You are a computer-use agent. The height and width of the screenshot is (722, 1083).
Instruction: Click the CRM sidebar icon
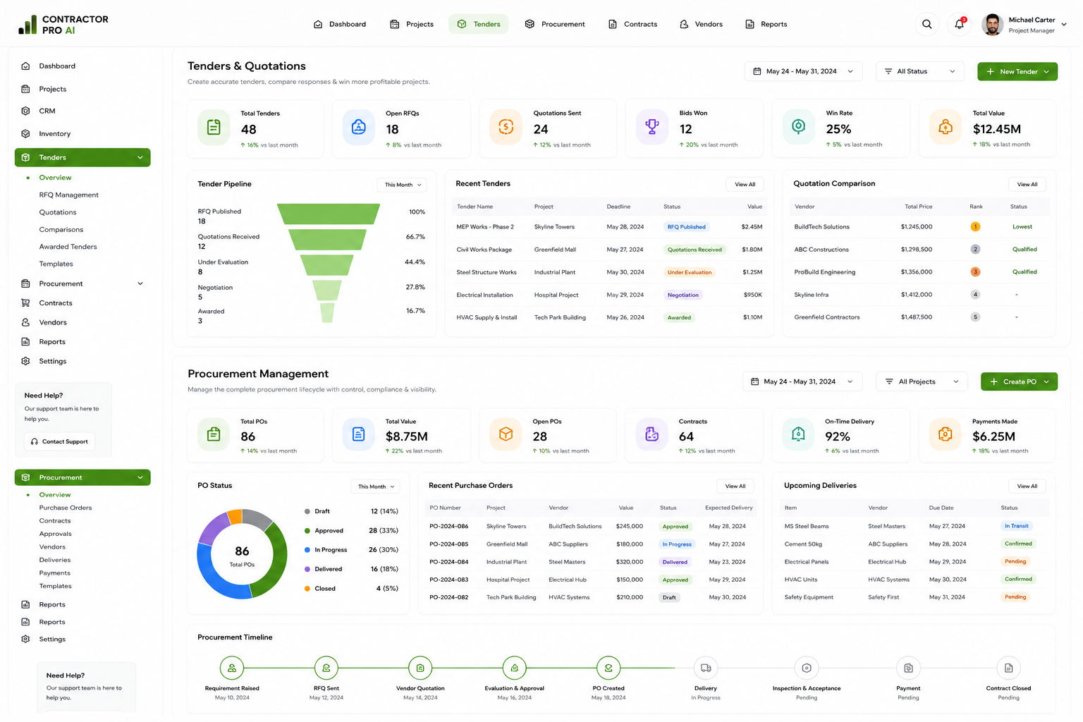[x=26, y=111]
